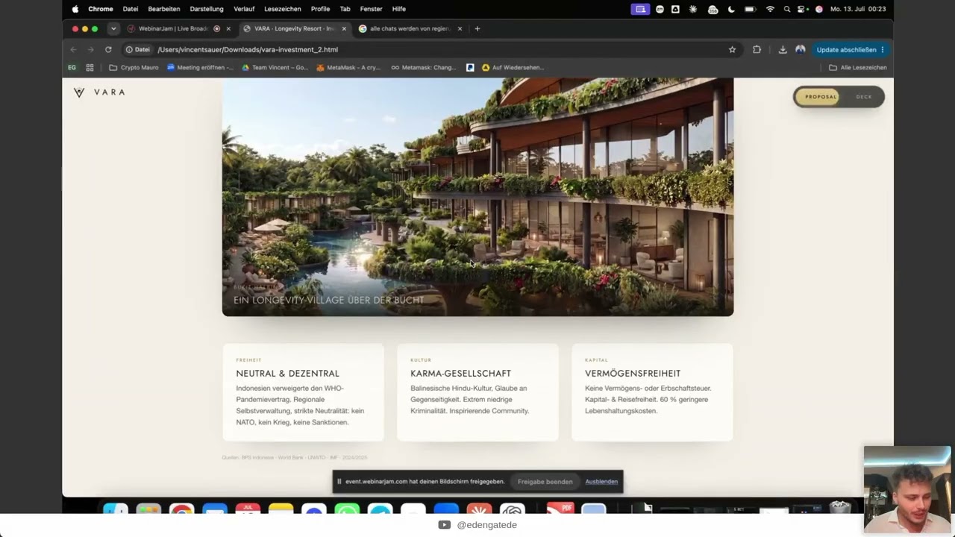
Task: Click the forward navigation arrow in Chrome
Action: (x=90, y=50)
